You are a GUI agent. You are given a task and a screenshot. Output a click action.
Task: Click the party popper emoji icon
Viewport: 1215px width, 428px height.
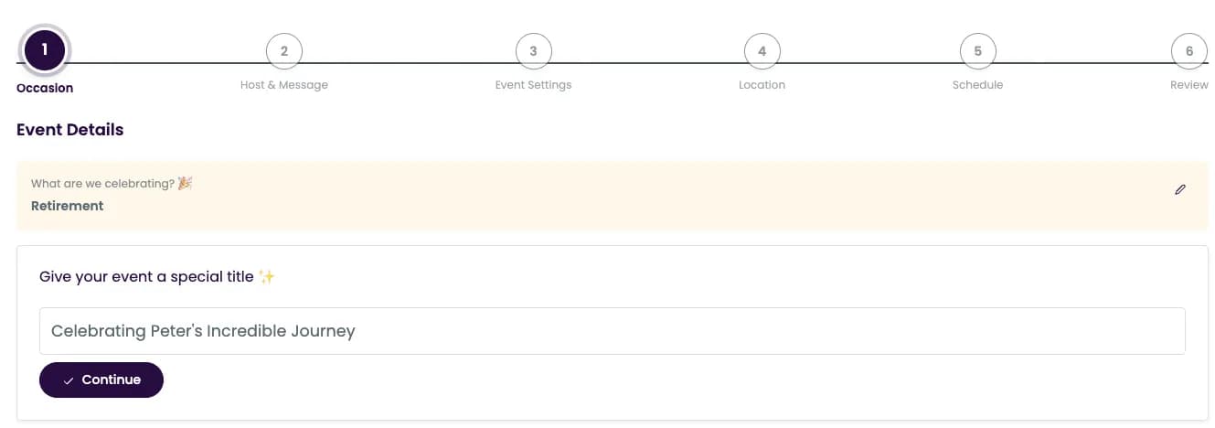click(186, 183)
